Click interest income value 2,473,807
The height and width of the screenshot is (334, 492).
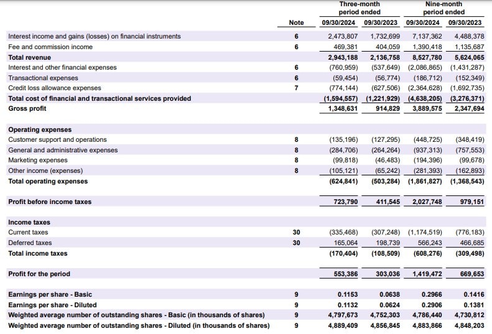(x=343, y=37)
